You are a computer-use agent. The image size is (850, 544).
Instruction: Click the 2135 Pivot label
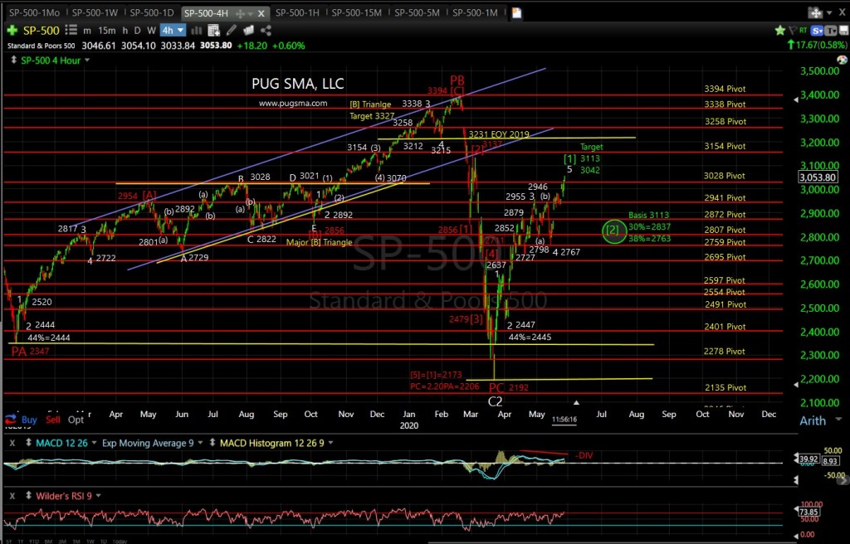pyautogui.click(x=725, y=387)
